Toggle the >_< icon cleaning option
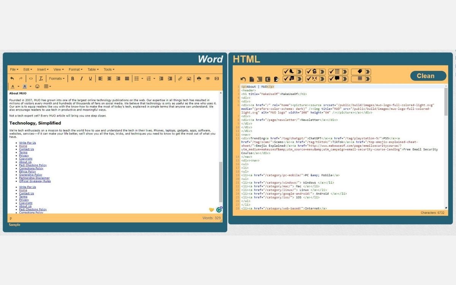Image resolution: width=456 pixels, height=285 pixels. pyautogui.click(x=313, y=79)
